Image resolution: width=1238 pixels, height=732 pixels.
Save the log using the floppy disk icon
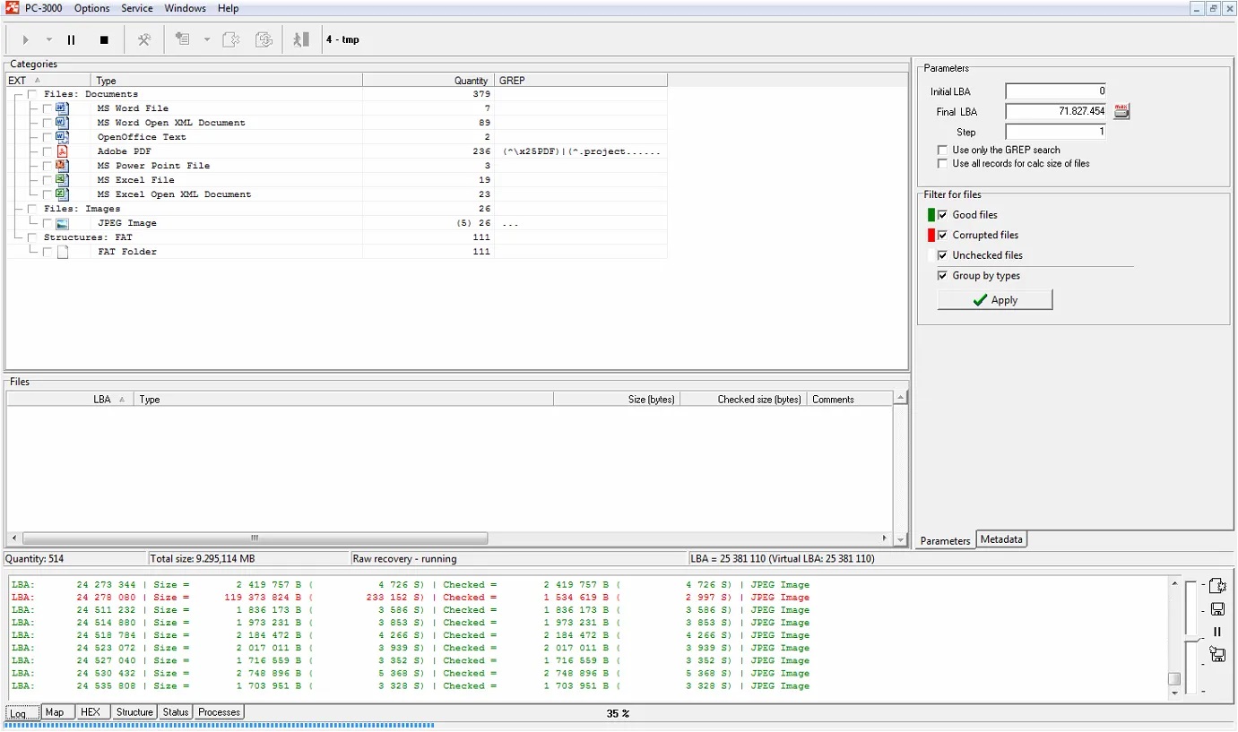click(x=1217, y=609)
